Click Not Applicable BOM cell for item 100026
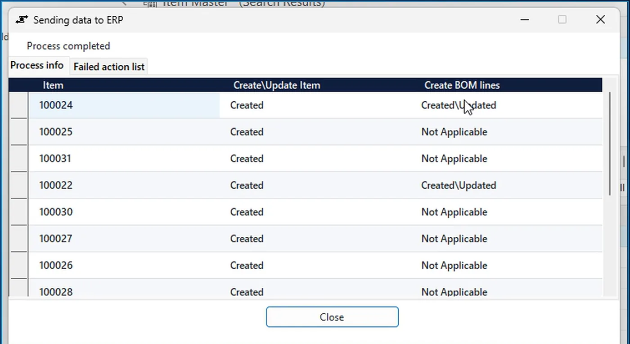This screenshot has width=630, height=344. [x=507, y=265]
